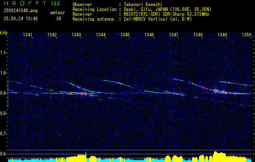Click the 'Receiver' field label
255x162 pixels.
(x=82, y=14)
